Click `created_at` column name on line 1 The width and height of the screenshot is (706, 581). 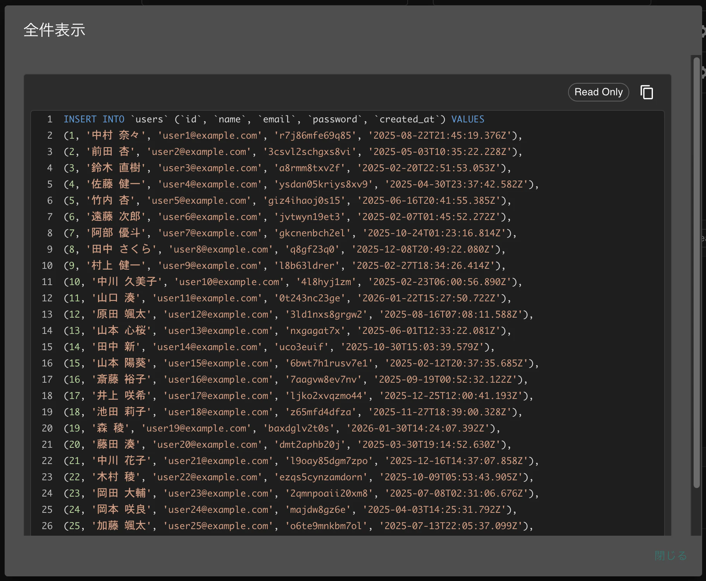[x=407, y=119]
